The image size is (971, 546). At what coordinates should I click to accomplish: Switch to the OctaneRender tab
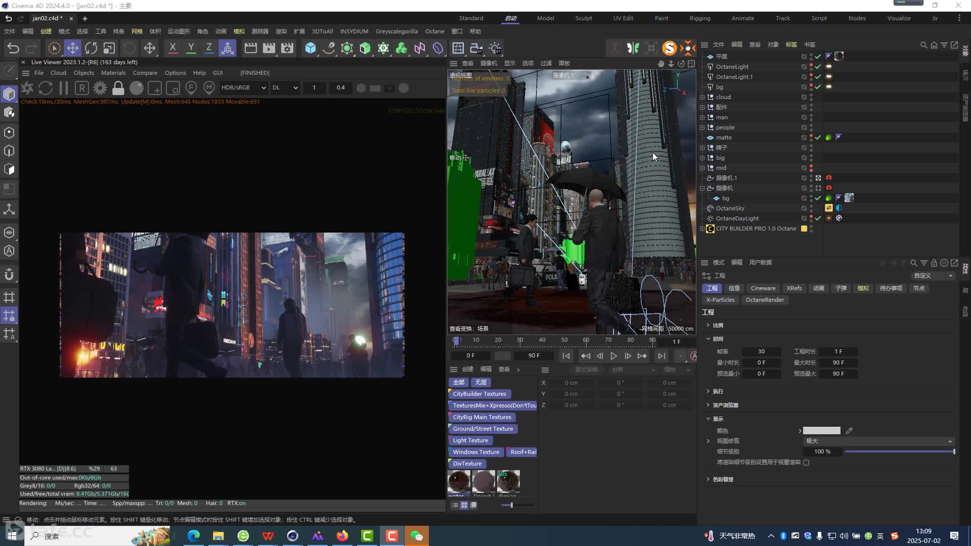[765, 300]
